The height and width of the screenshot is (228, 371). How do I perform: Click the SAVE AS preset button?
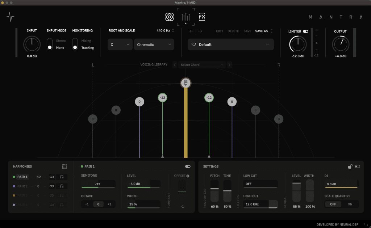coord(262,31)
